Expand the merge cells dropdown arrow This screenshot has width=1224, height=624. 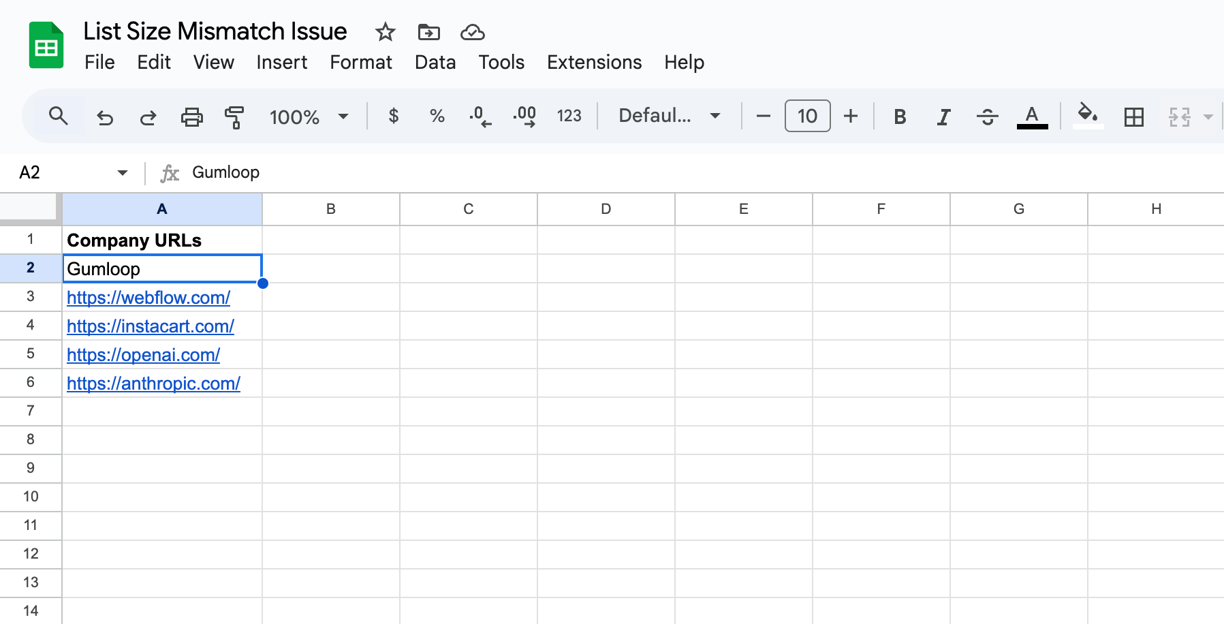pyautogui.click(x=1208, y=117)
